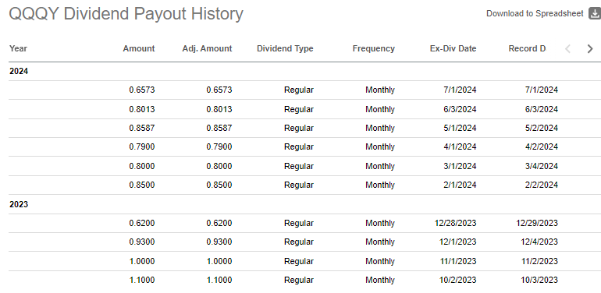Click the 5/1/2024 ex-div date

(x=460, y=128)
